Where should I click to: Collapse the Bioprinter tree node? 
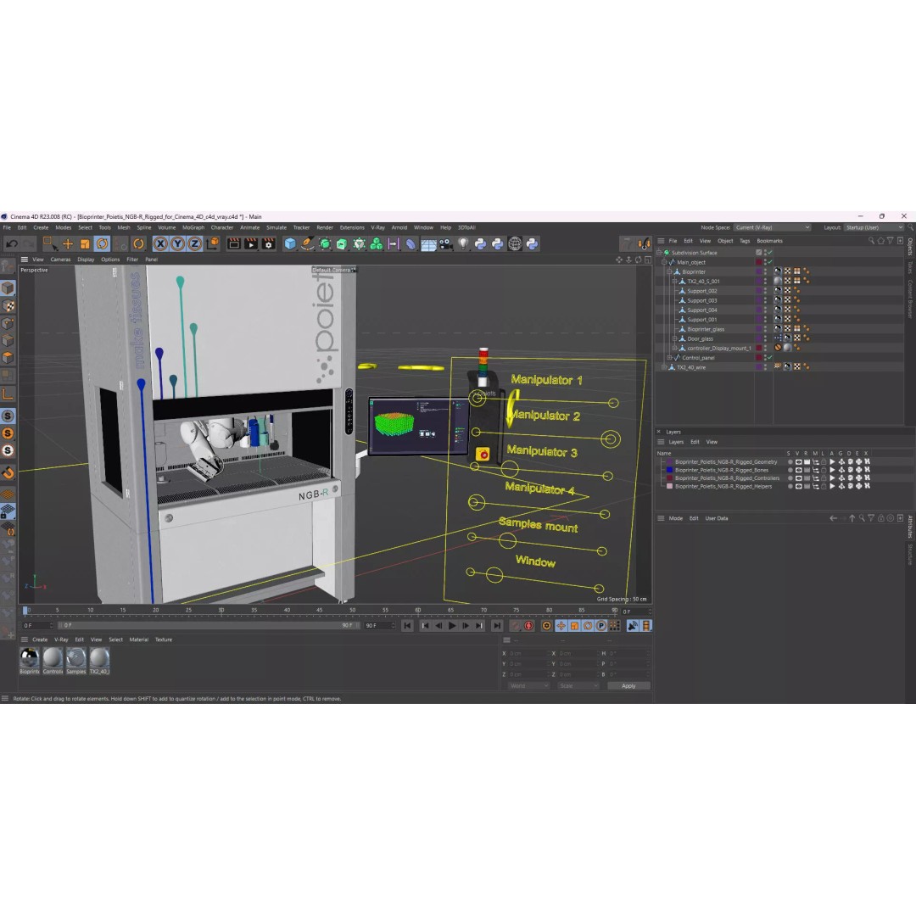coord(669,271)
